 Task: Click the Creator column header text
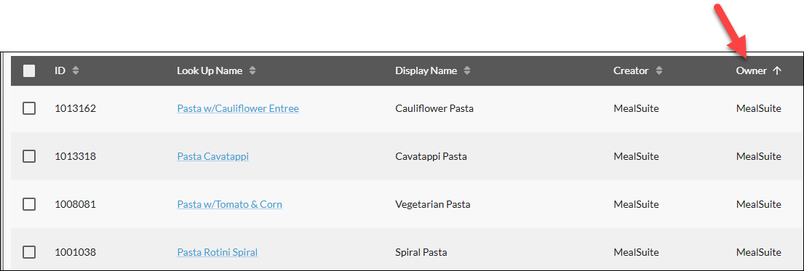coord(632,71)
